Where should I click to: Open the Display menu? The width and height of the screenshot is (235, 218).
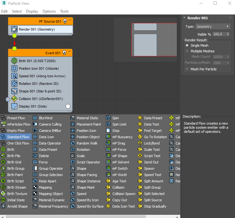[32, 11]
